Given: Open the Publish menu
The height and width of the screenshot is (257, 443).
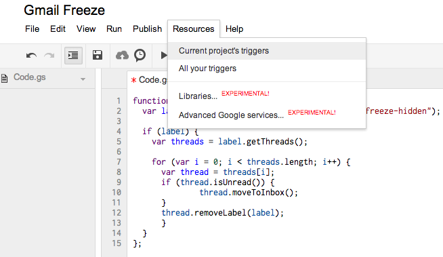Looking at the screenshot, I should 148,29.
